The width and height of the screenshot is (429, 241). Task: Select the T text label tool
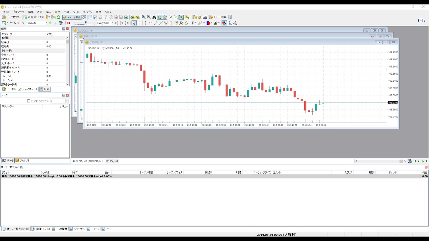tap(171, 23)
